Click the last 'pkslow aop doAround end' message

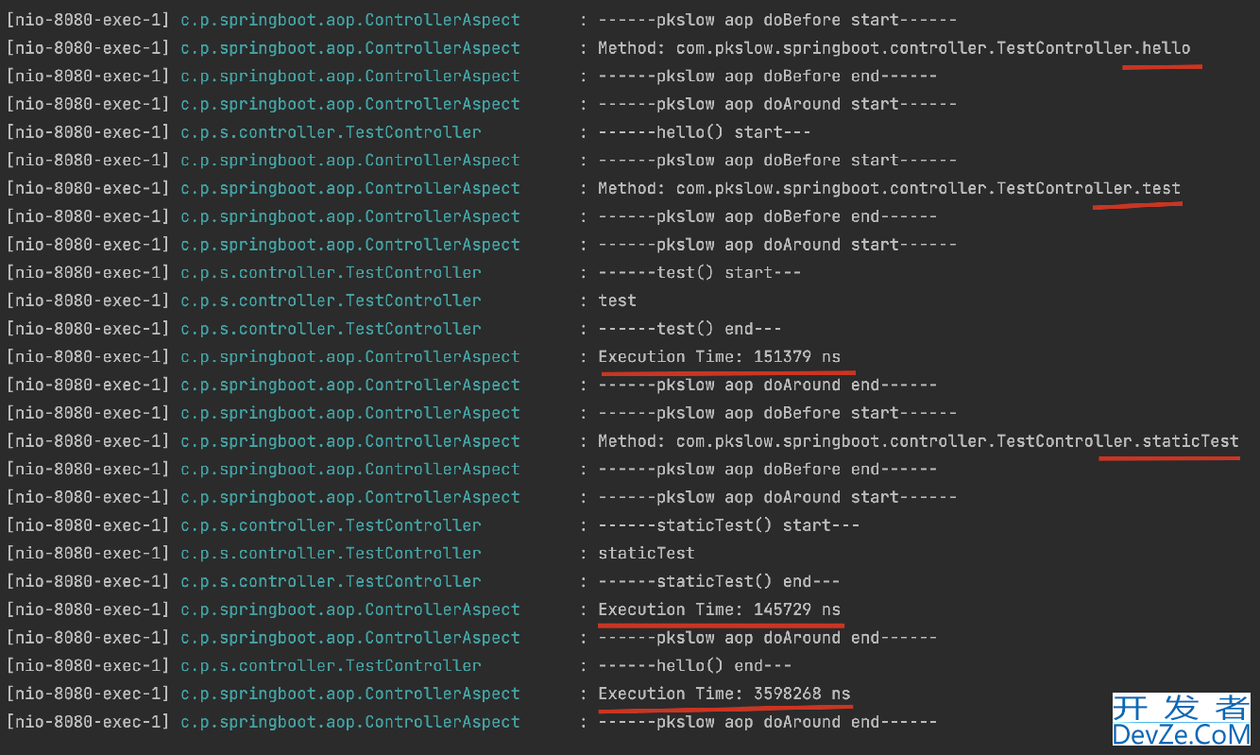click(767, 722)
